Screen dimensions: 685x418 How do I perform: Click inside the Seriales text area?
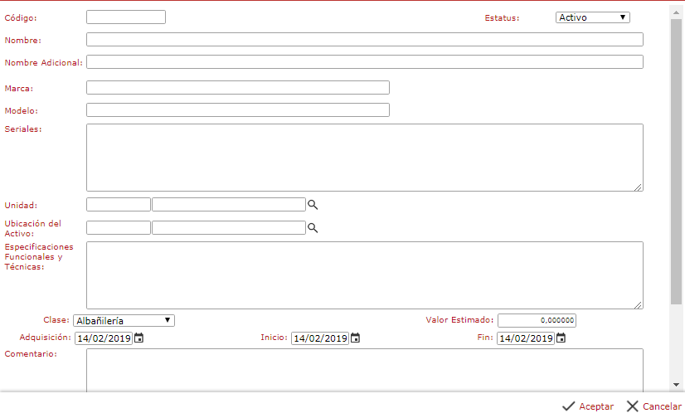pyautogui.click(x=364, y=158)
